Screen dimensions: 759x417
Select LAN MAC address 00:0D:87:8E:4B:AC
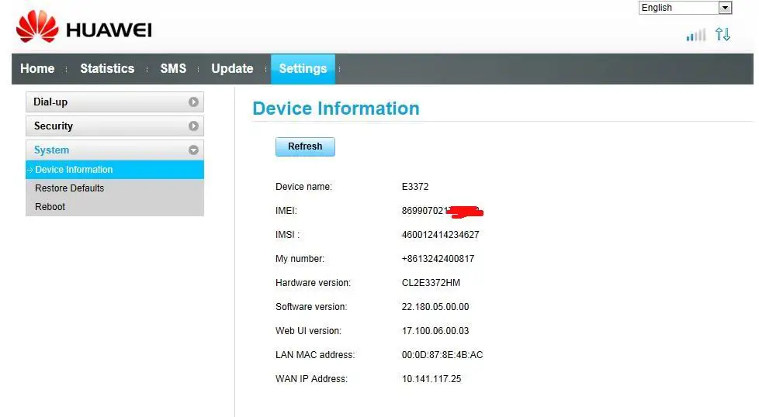click(442, 355)
